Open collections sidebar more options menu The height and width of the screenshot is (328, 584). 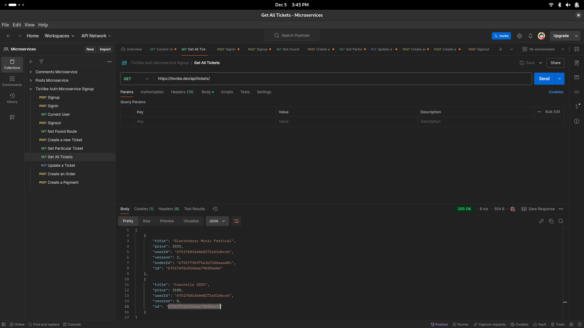(x=109, y=62)
